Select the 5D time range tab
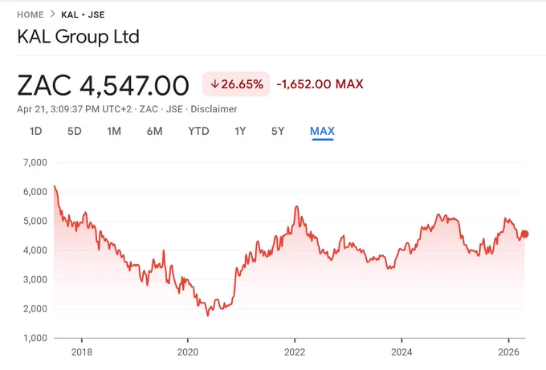The height and width of the screenshot is (370, 546). (74, 131)
